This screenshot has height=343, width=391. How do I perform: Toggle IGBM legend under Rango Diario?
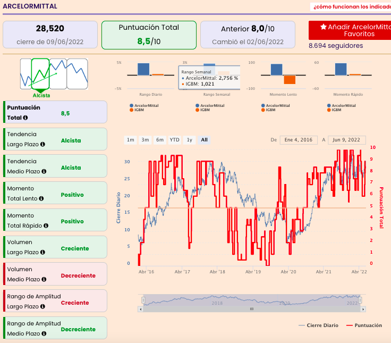point(137,110)
